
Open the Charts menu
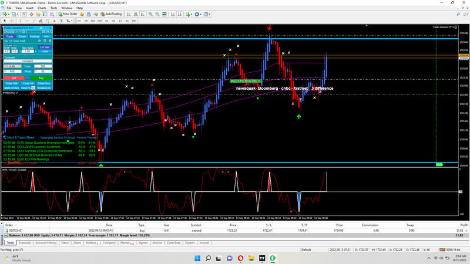(x=42, y=8)
